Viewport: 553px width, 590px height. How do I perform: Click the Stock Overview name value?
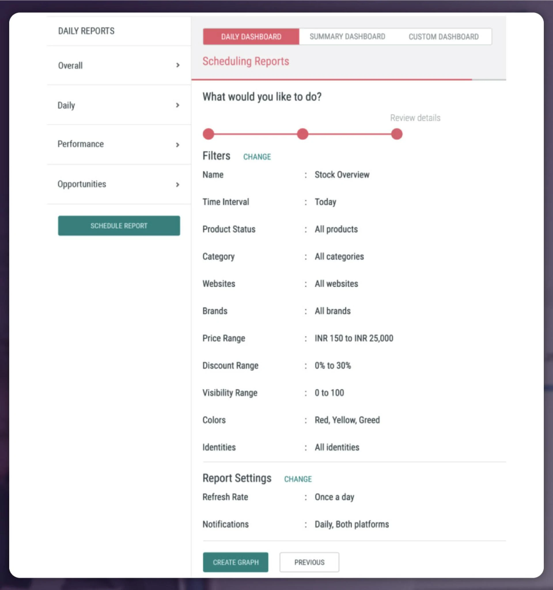(x=342, y=174)
